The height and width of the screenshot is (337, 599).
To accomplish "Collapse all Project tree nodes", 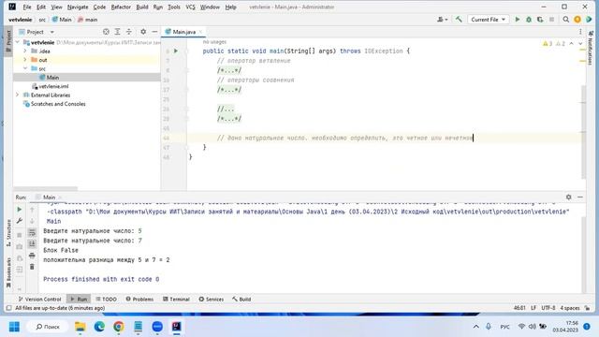I will [129, 32].
